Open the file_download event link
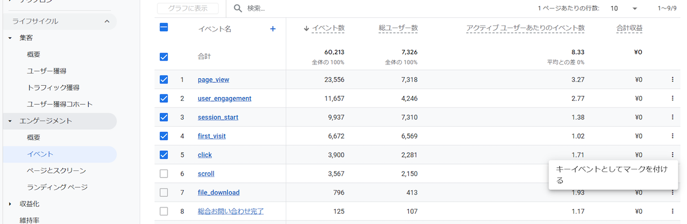Image resolution: width=687 pixels, height=224 pixels. coord(218,193)
